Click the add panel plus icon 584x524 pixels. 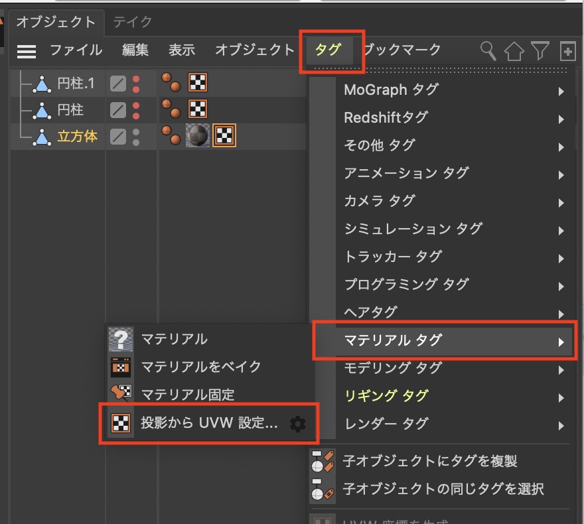567,51
